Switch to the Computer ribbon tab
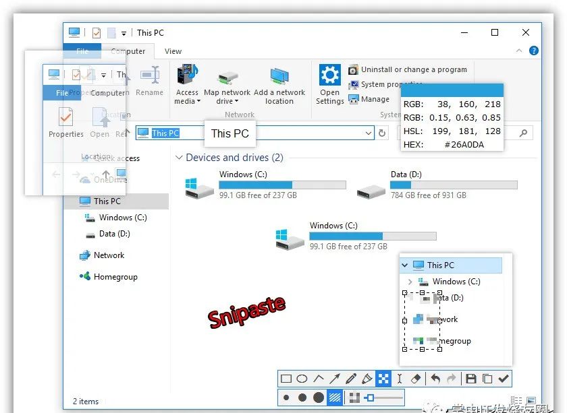This screenshot has height=413, width=567. click(x=128, y=51)
